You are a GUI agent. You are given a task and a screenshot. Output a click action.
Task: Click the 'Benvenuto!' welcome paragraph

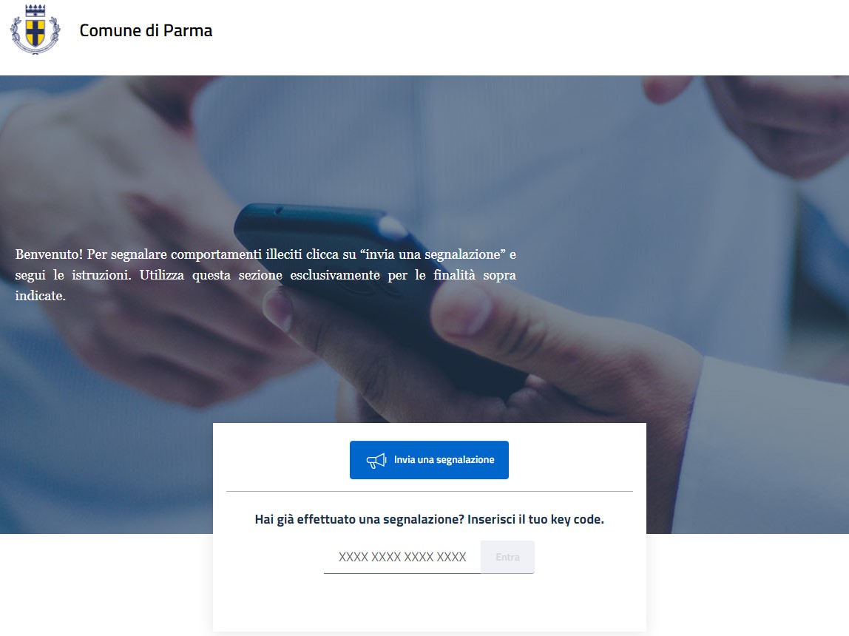265,275
